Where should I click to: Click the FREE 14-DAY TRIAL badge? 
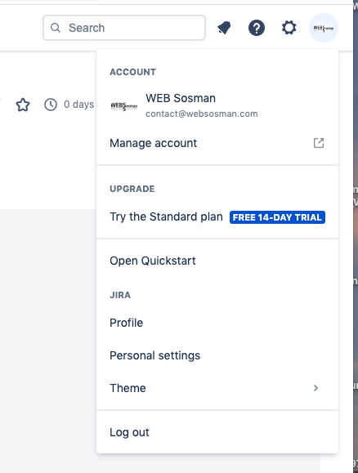[277, 217]
